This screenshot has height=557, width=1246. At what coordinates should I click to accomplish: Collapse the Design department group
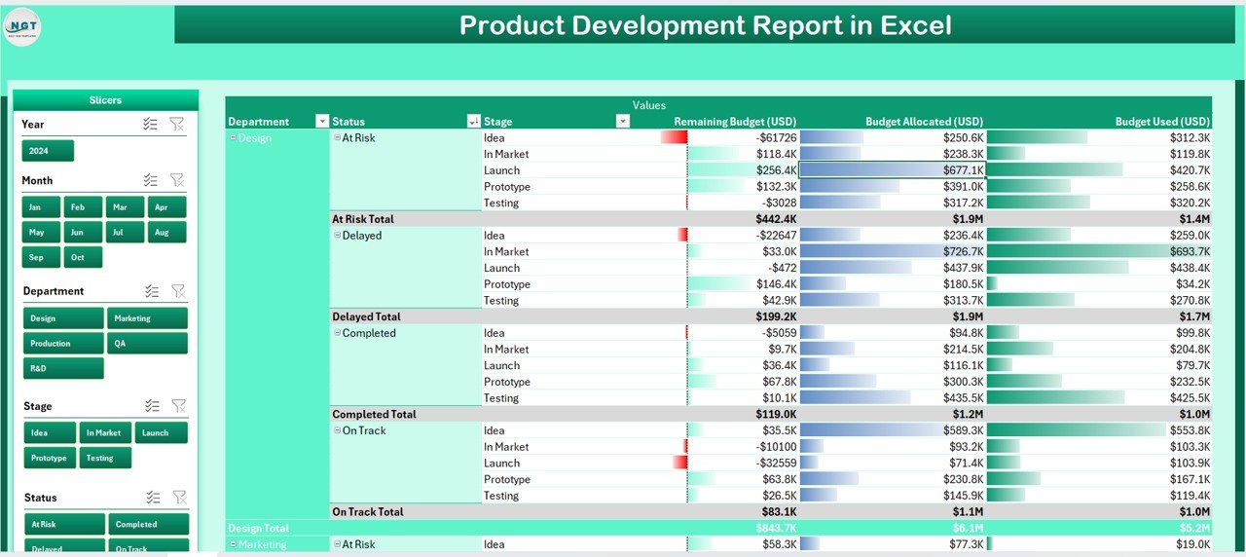point(233,138)
